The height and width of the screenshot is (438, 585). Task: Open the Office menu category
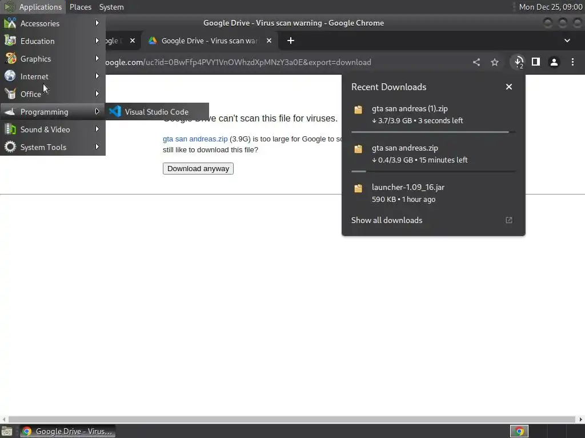click(x=53, y=94)
